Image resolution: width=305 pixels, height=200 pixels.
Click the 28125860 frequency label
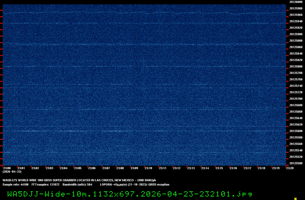pos(296,47)
